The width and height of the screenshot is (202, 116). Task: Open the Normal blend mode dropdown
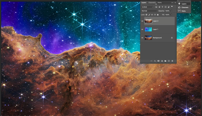[149, 11]
